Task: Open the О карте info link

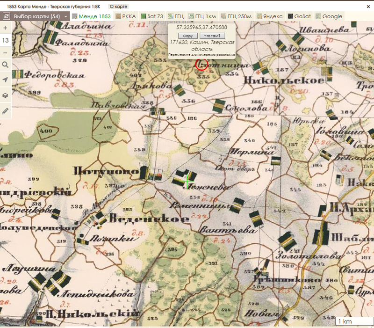Action: click(119, 7)
